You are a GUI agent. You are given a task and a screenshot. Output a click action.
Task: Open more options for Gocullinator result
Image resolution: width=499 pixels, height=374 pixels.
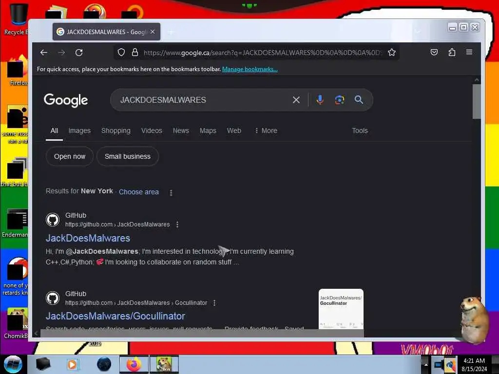[214, 303]
